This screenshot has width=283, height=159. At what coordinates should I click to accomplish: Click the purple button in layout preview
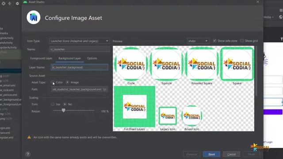(273, 112)
